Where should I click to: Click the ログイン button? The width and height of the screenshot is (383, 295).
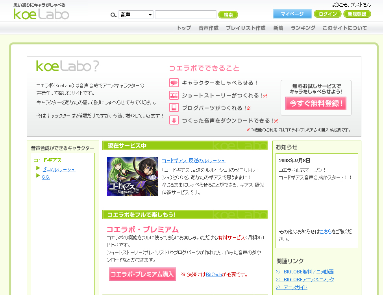(327, 14)
